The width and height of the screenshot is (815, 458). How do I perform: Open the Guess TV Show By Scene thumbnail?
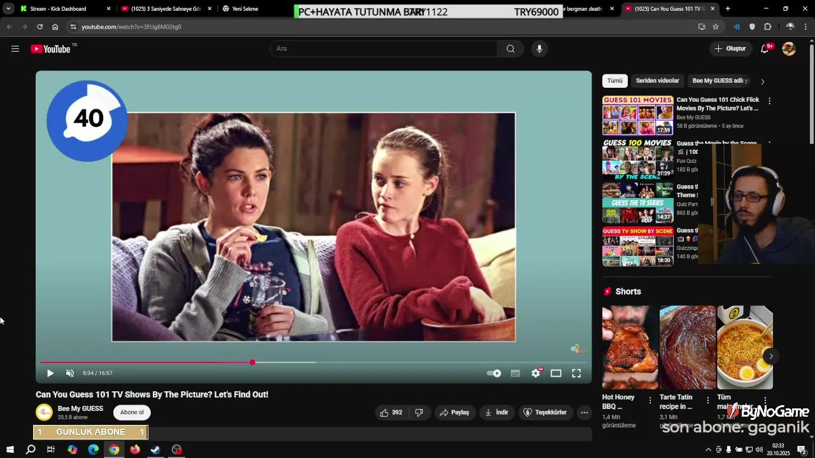[x=637, y=246]
